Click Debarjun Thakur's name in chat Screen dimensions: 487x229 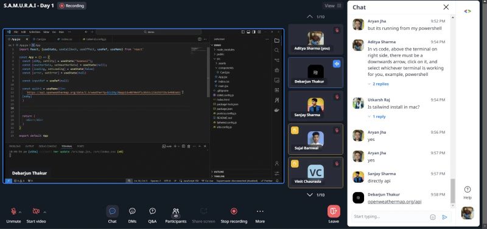point(384,194)
